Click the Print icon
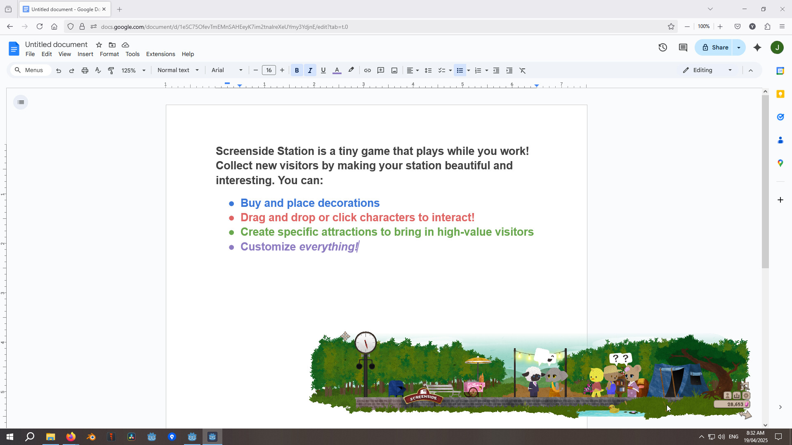 85,70
